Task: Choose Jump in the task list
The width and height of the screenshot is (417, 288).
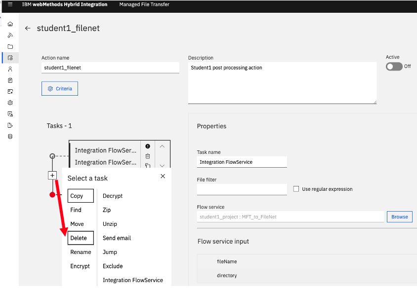Action: [110, 252]
